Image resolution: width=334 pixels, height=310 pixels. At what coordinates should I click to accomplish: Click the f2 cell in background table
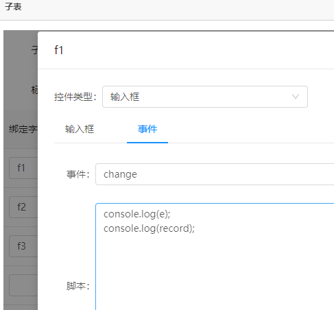(x=23, y=207)
